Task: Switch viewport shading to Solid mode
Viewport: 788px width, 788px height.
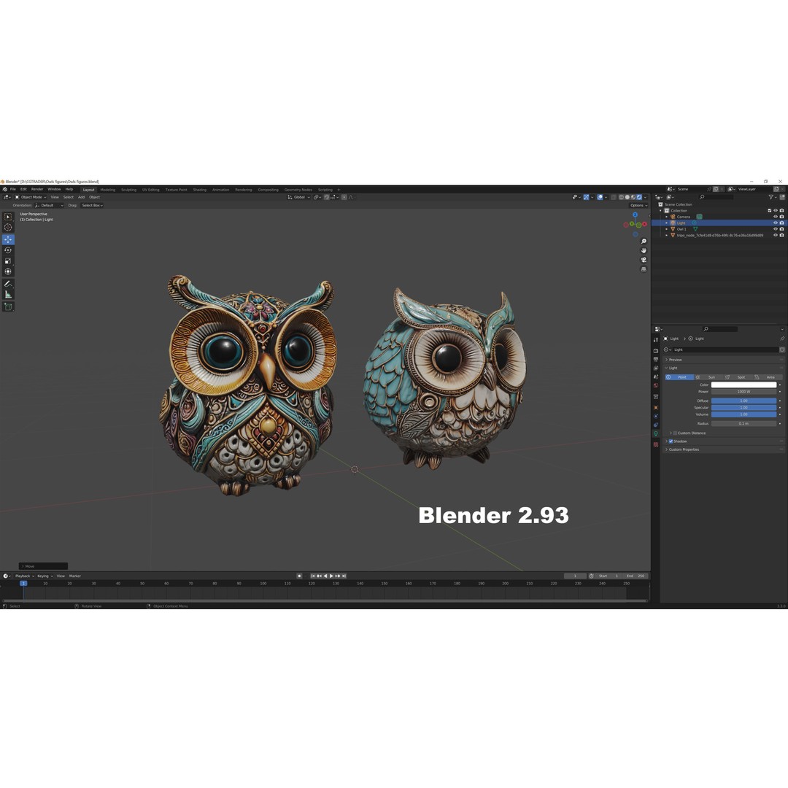Action: pos(627,197)
